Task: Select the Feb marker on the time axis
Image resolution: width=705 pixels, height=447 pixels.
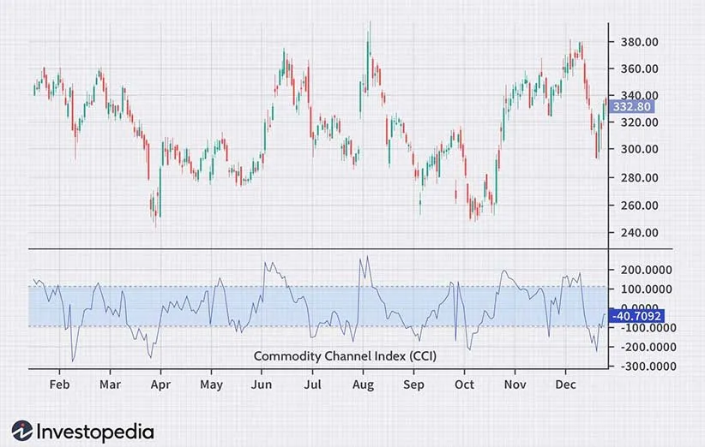Action: [x=58, y=385]
